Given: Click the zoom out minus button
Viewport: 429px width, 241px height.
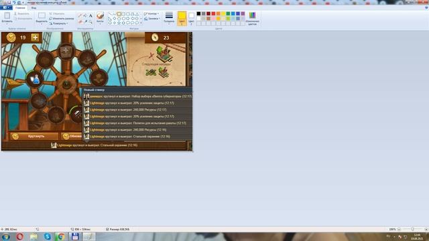Looking at the screenshot, I should pyautogui.click(x=399, y=229).
